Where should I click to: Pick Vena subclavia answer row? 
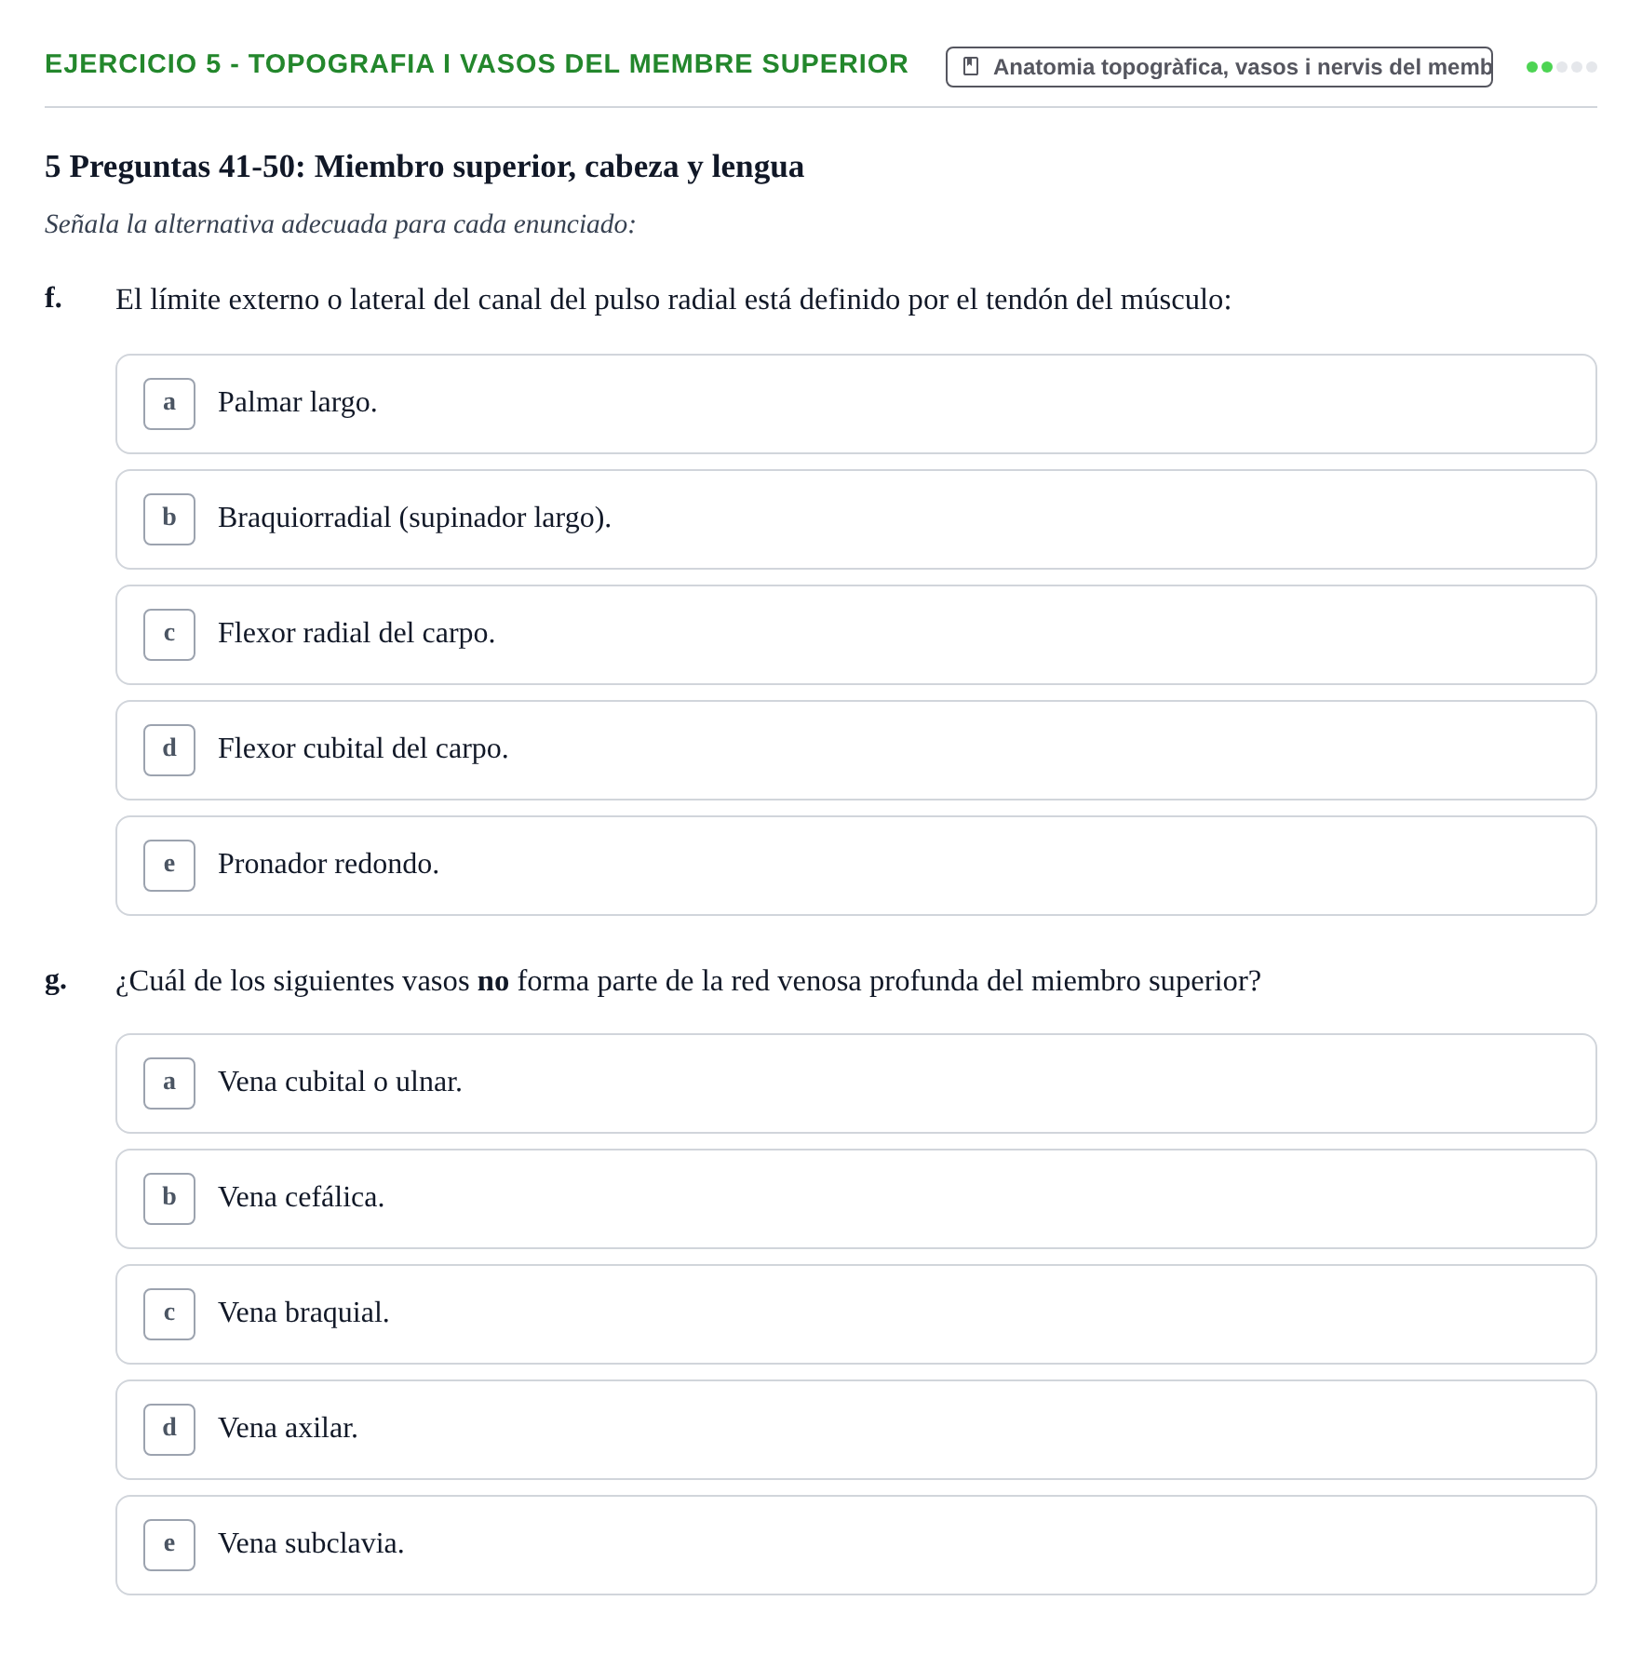(x=856, y=1545)
